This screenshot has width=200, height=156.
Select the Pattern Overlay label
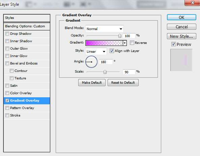click(x=22, y=108)
